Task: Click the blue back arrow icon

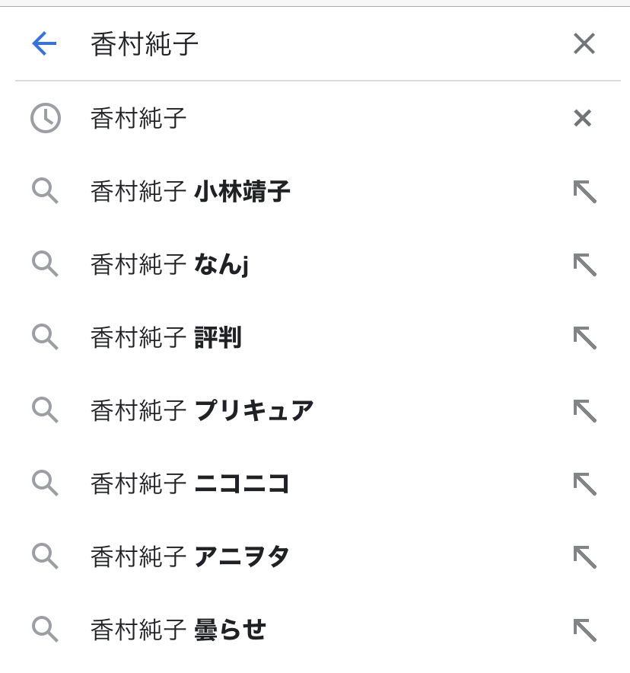Action: pos(44,44)
